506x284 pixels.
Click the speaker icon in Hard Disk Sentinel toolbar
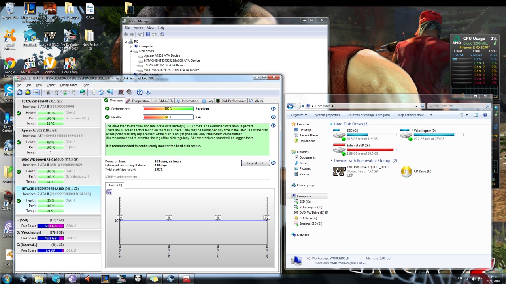[129, 92]
